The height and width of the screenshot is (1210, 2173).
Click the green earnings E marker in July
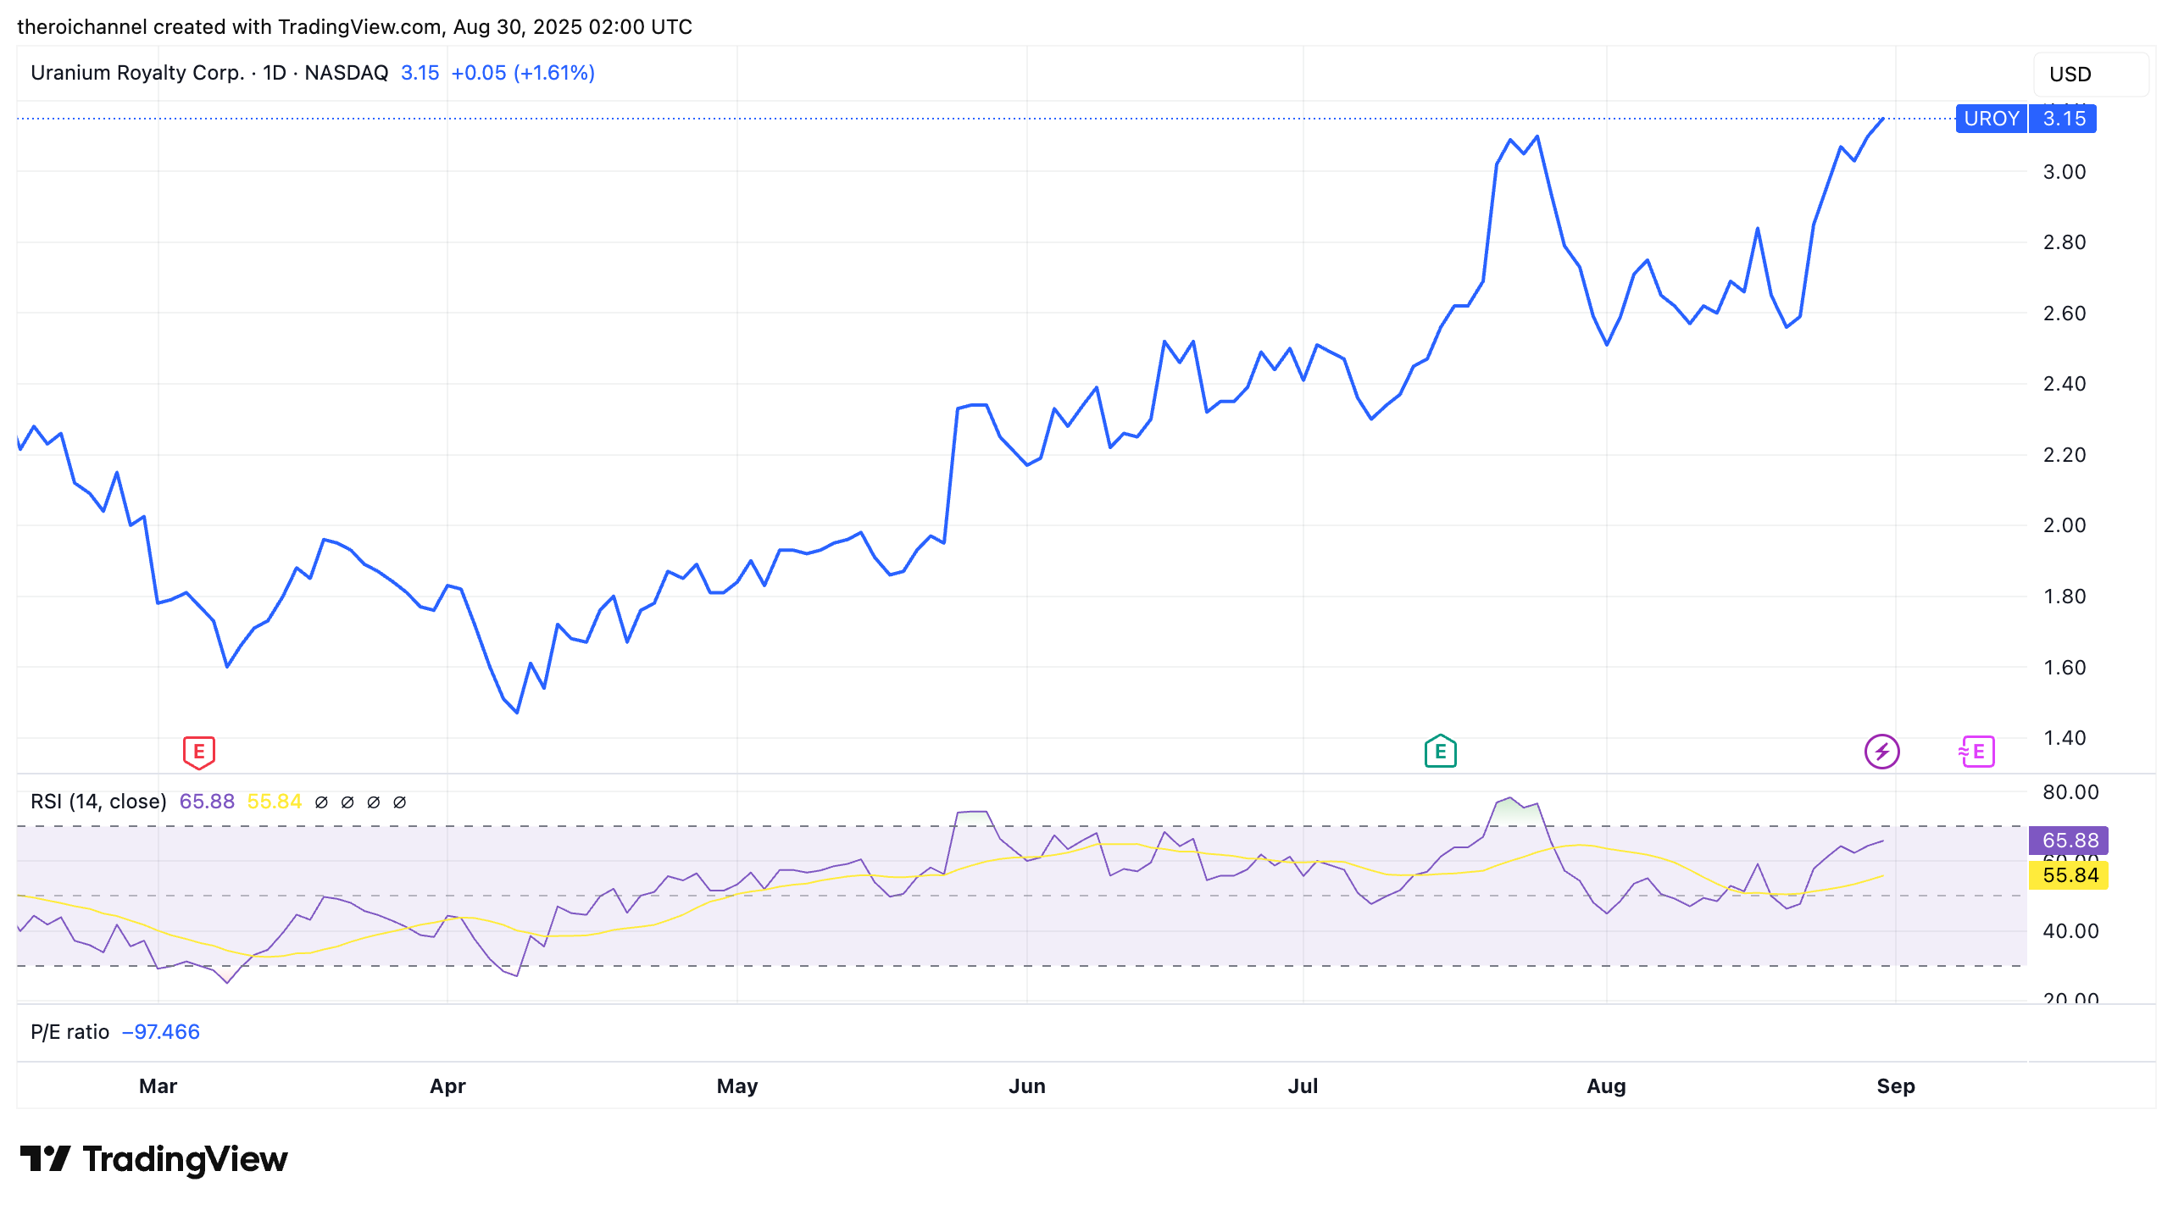coord(1440,752)
